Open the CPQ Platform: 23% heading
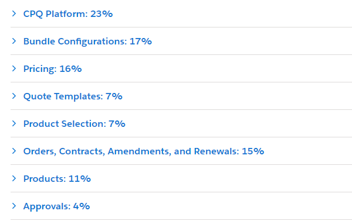Image resolution: width=352 pixels, height=221 pixels. point(68,14)
